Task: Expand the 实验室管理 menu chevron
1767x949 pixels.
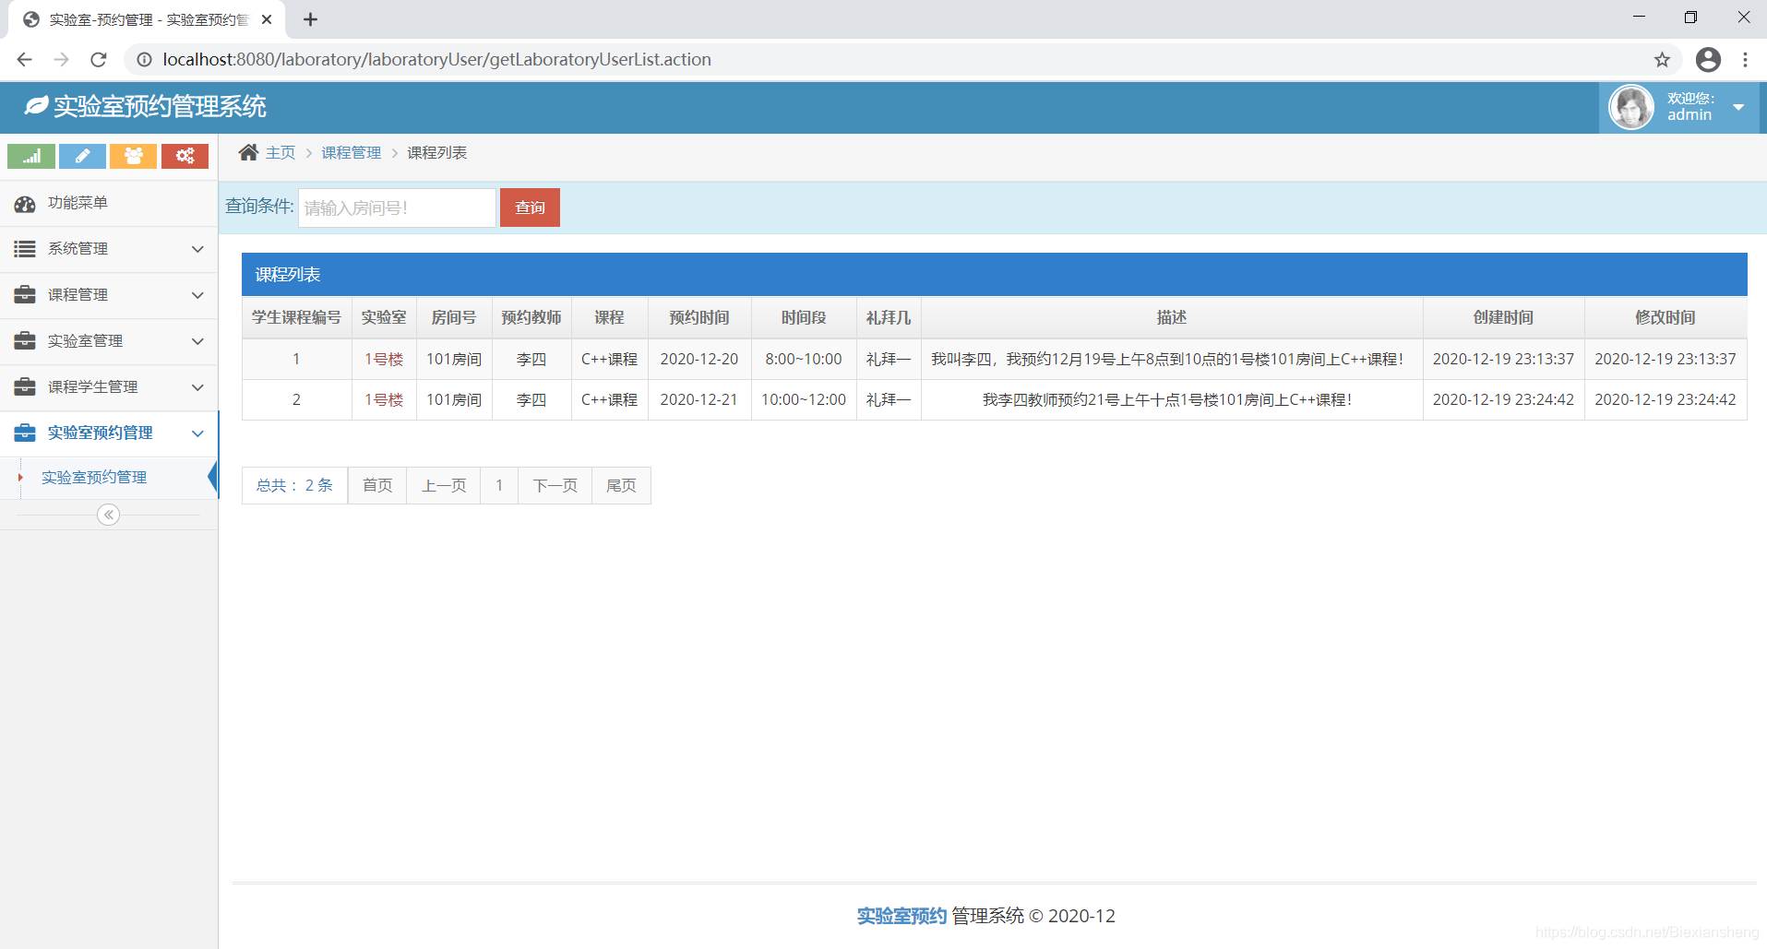Action: click(x=197, y=341)
